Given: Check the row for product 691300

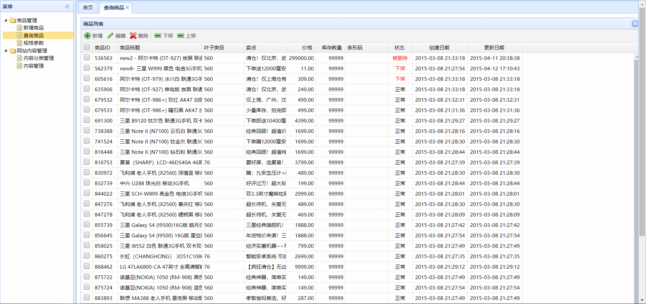Looking at the screenshot, I should (87, 120).
